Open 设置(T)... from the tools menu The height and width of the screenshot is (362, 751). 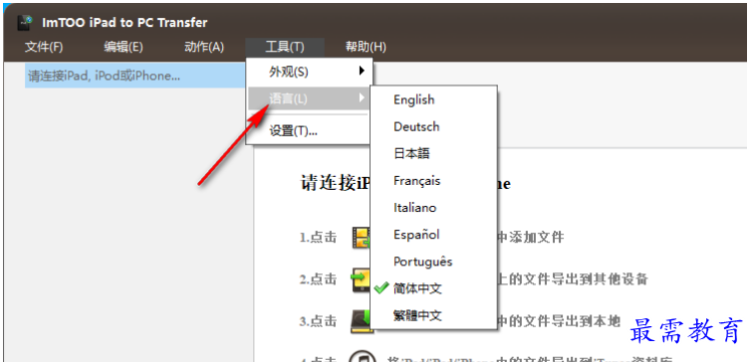coord(309,131)
